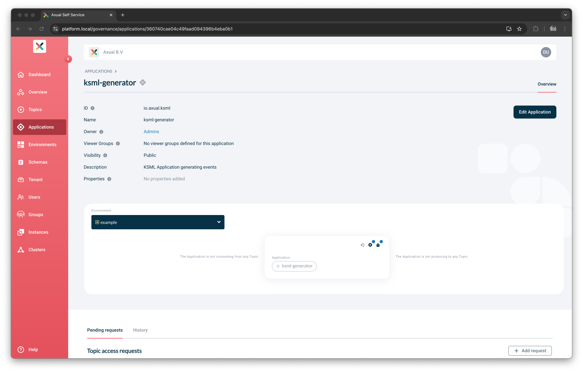The width and height of the screenshot is (583, 372).
Task: Open the DU user avatar menu
Action: pyautogui.click(x=546, y=52)
